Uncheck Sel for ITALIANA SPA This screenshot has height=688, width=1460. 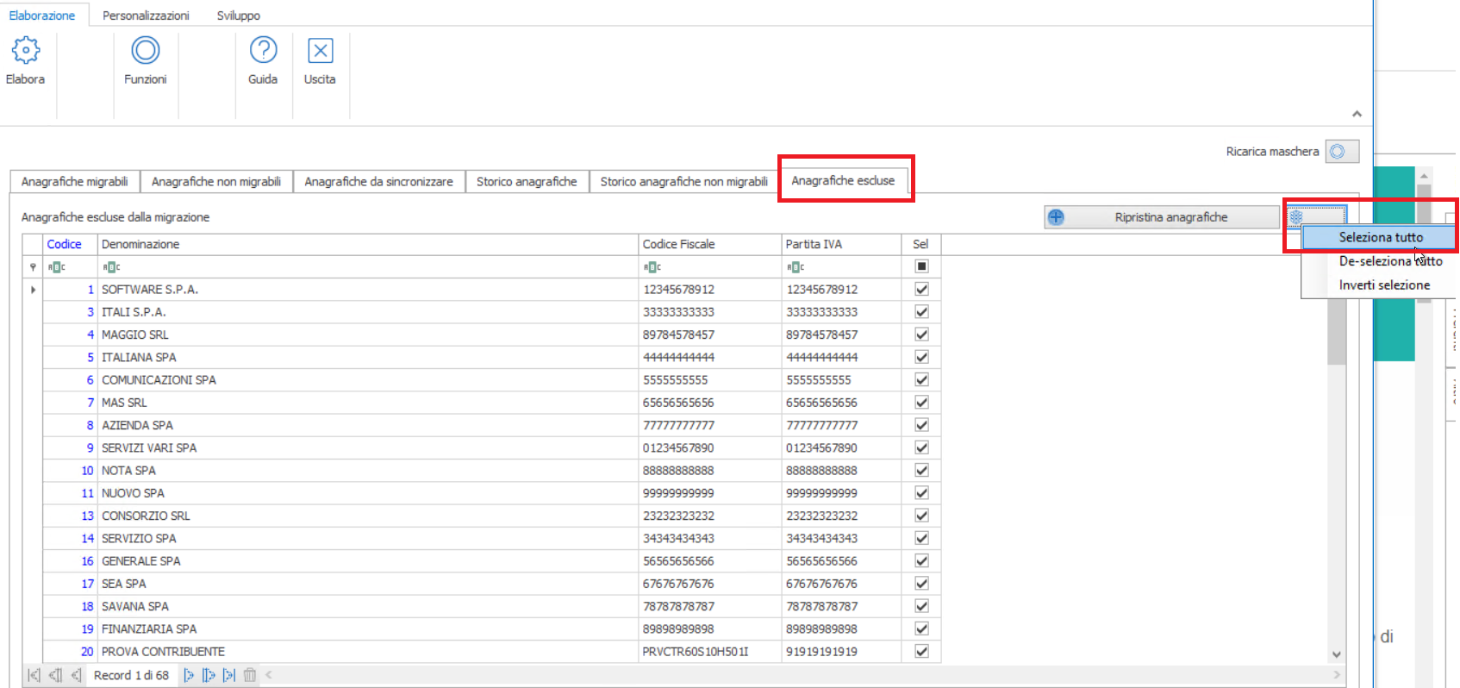click(x=921, y=357)
